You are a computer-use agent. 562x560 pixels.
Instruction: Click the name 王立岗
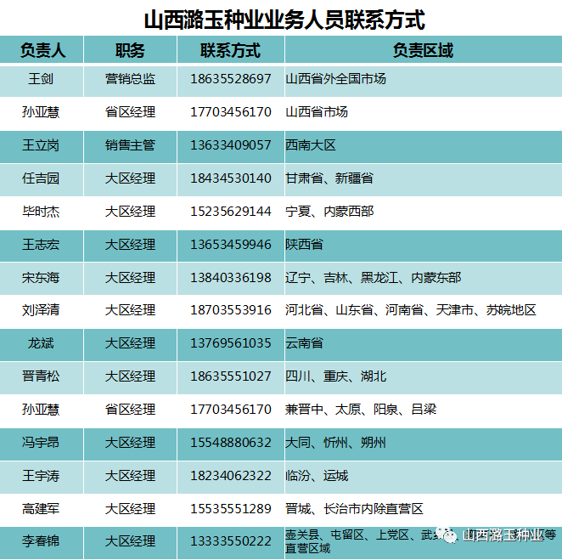(41, 145)
